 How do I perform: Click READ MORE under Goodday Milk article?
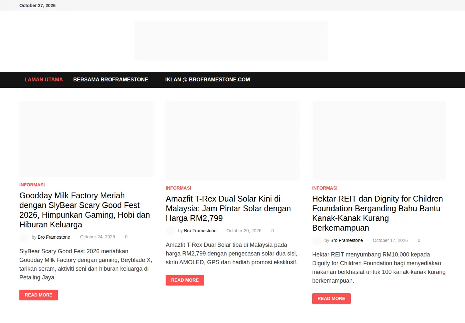coord(38,295)
